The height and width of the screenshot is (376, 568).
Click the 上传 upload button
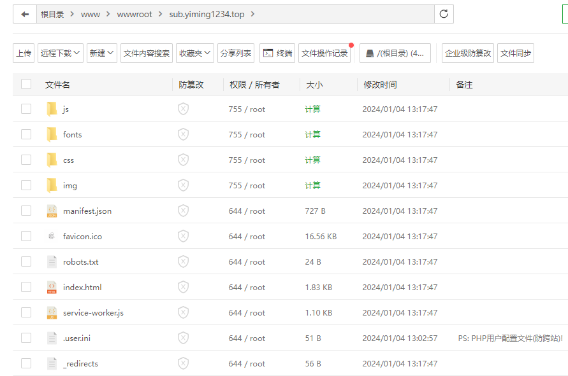tap(24, 53)
